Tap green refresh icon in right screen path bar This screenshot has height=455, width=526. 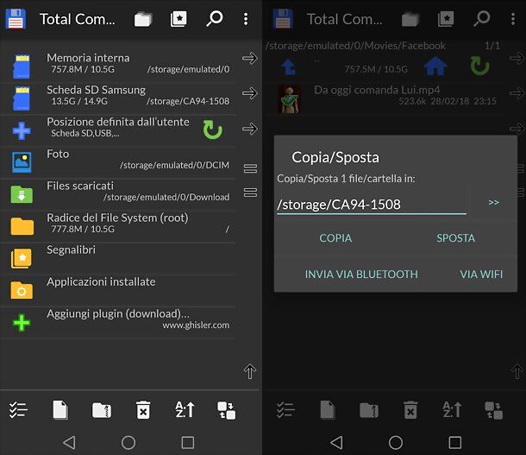click(479, 66)
